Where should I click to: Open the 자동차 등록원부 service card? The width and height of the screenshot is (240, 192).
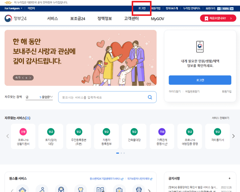[x=106, y=136]
